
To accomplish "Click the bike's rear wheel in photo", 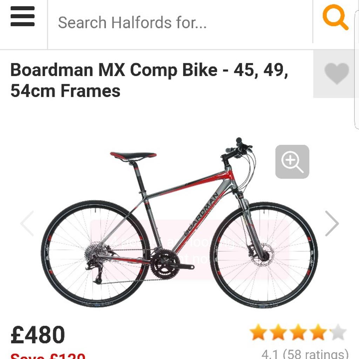I will 95,254.
